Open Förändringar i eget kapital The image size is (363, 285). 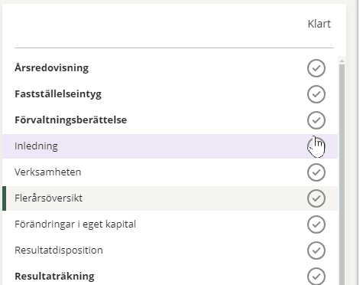(x=75, y=224)
